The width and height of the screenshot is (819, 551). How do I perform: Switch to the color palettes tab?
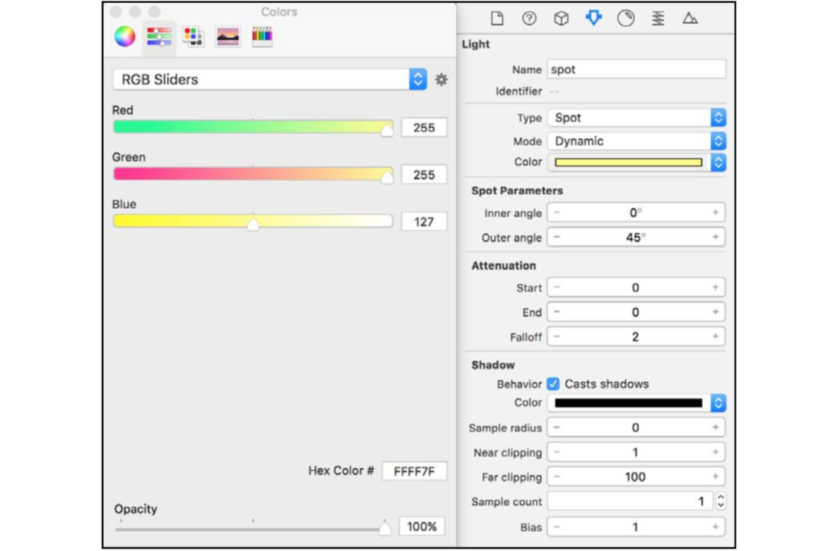tap(193, 36)
